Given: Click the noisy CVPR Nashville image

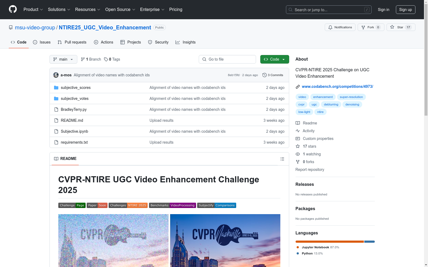Looking at the screenshot, I should (x=113, y=241).
